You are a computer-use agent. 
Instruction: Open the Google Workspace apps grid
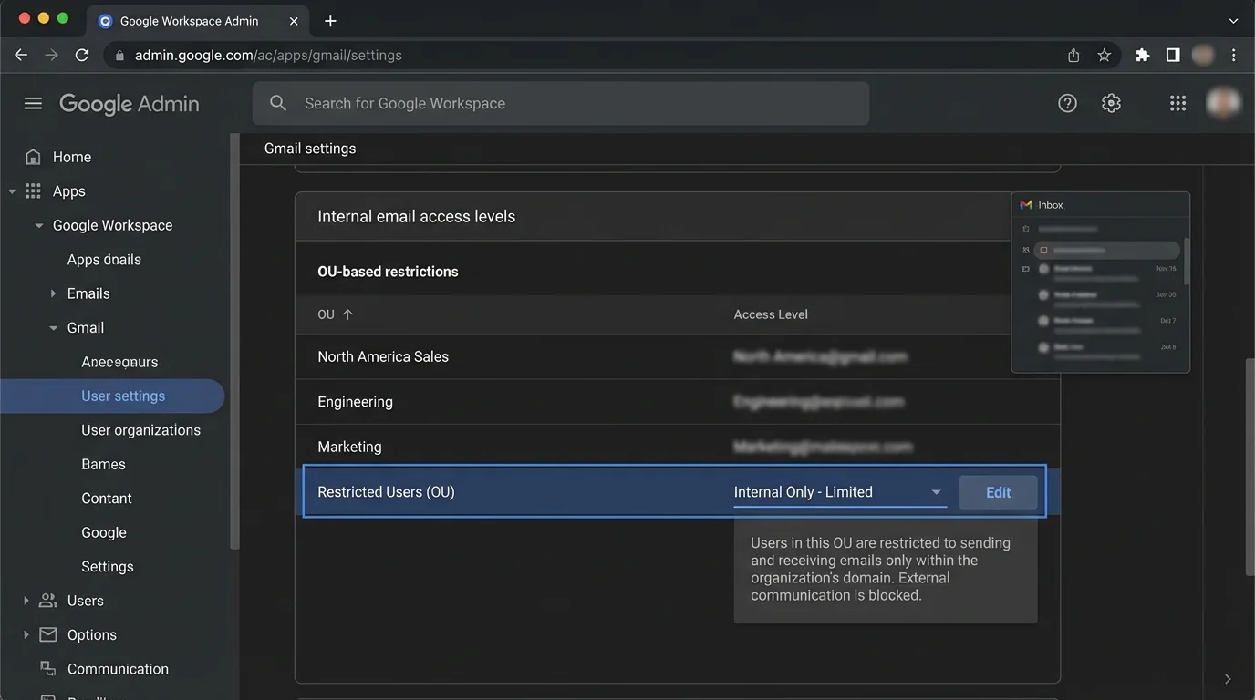click(1177, 102)
